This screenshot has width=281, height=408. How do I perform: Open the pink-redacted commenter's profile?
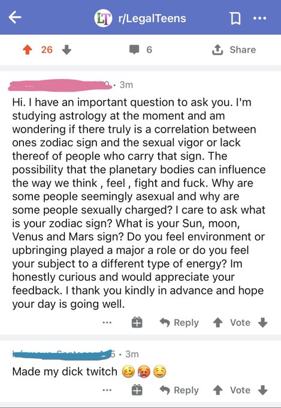[60, 85]
